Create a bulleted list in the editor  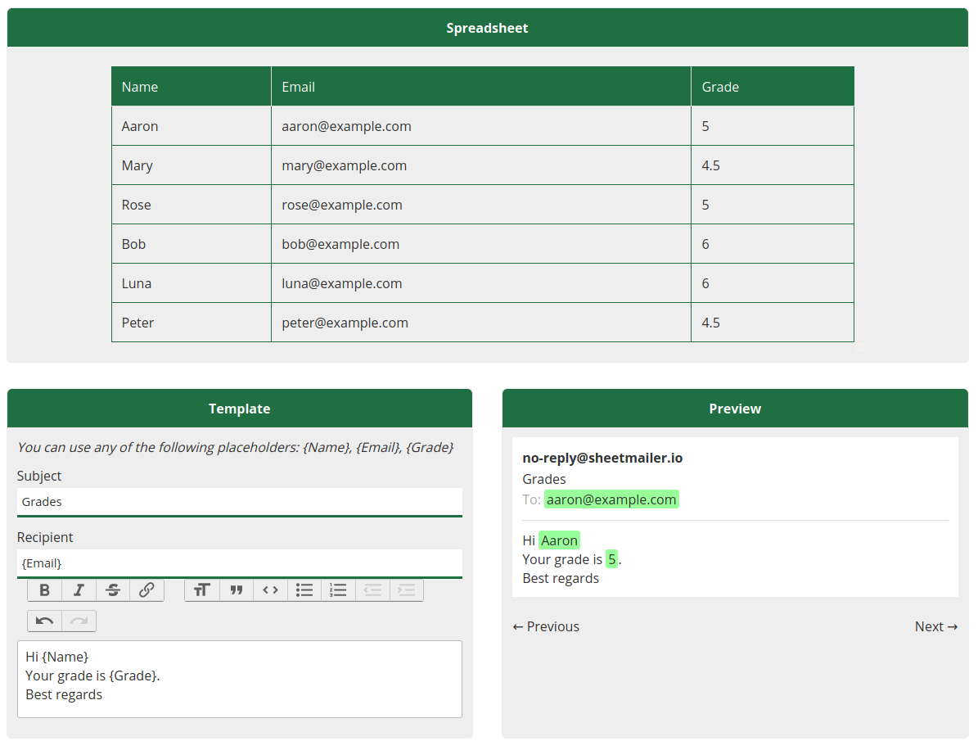[x=304, y=590]
